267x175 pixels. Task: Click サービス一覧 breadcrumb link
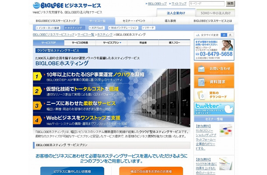(86, 35)
